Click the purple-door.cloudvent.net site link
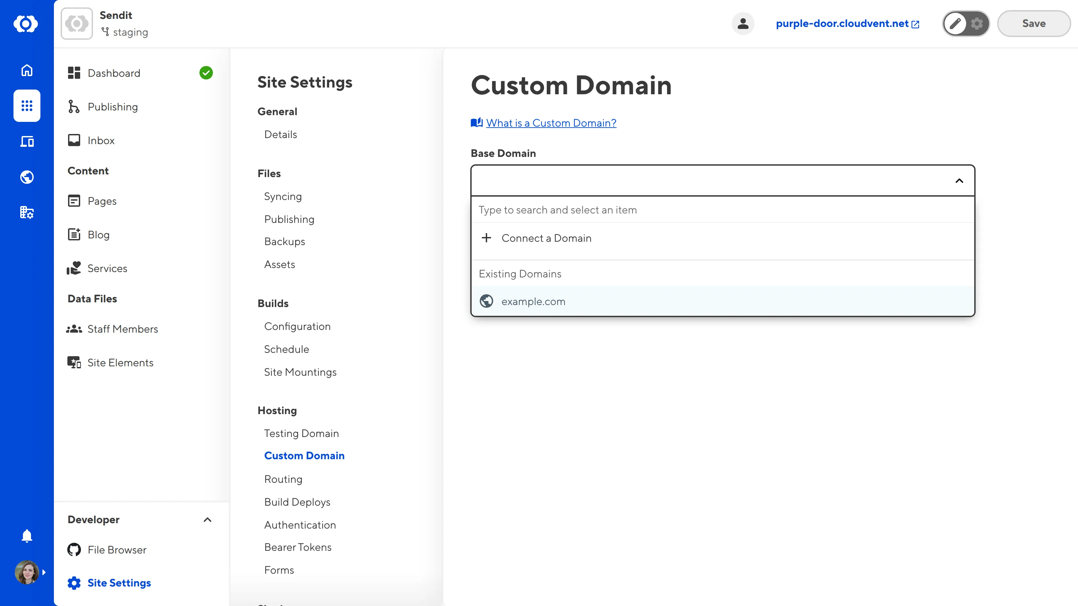 [843, 24]
